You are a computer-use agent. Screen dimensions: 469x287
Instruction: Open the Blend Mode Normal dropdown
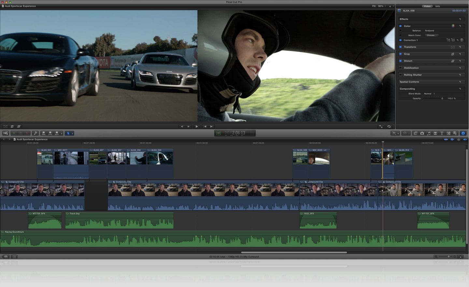pyautogui.click(x=429, y=93)
